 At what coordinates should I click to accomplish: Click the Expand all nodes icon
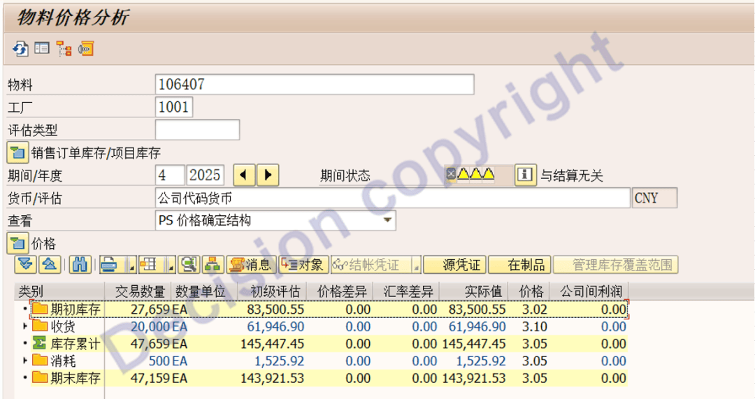point(27,265)
